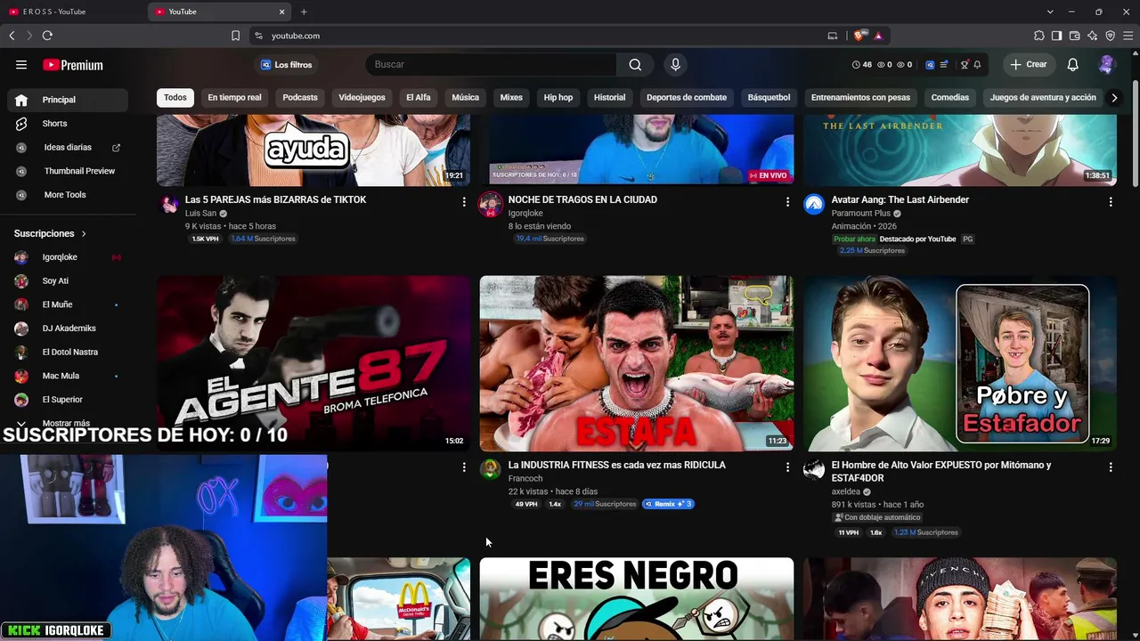1140x641 pixels.
Task: Open options for El Hombre de Alto Valor
Action: point(1111,467)
